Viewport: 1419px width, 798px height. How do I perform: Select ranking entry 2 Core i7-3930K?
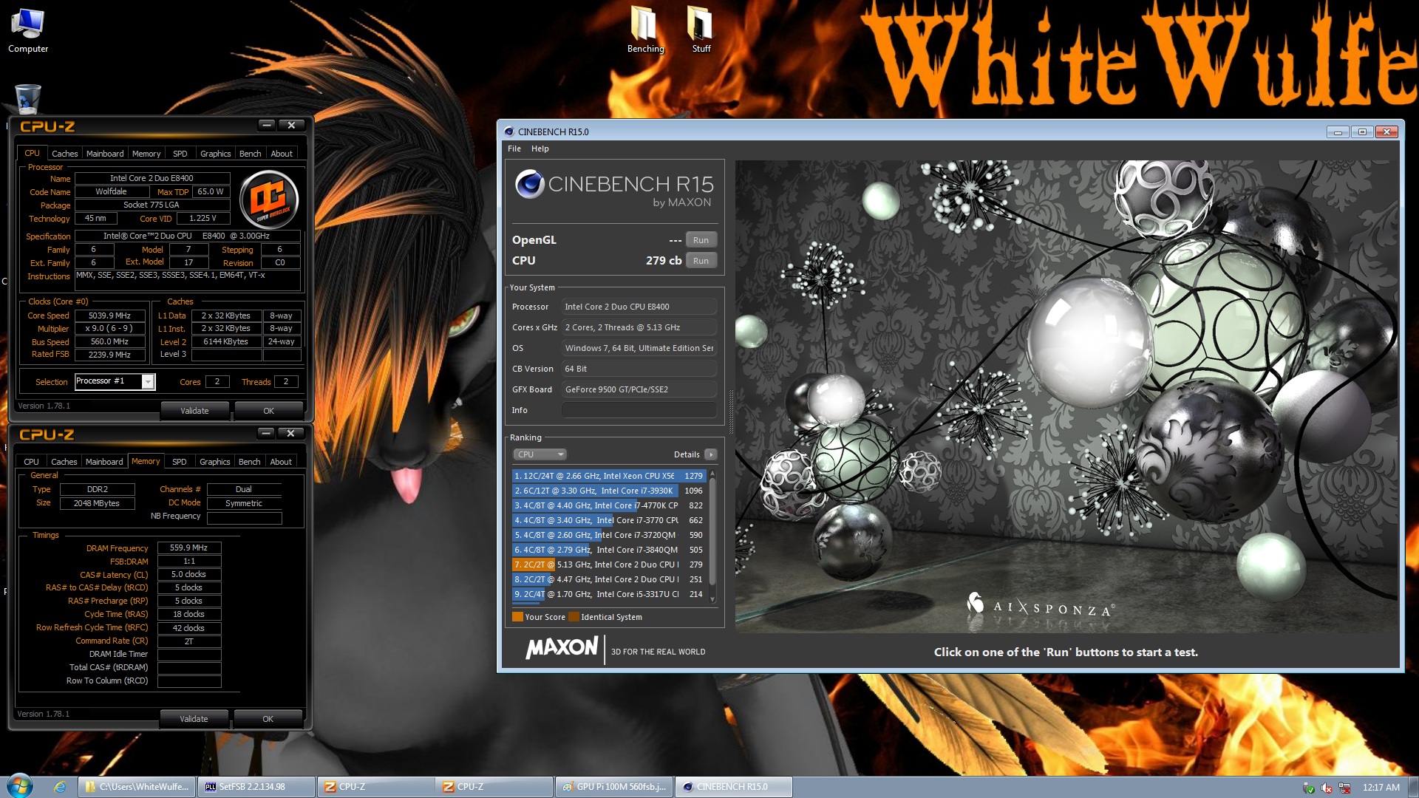pyautogui.click(x=609, y=491)
